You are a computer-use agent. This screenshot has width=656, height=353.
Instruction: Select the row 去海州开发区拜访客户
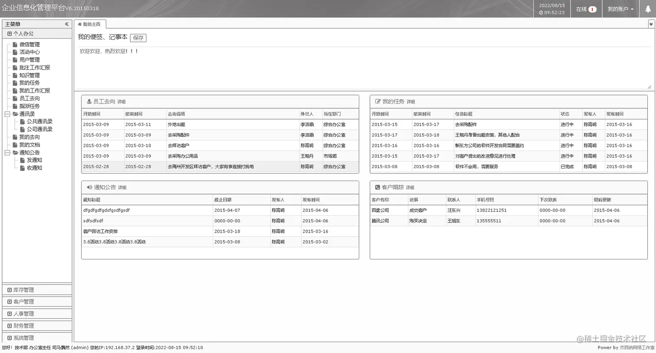pyautogui.click(x=220, y=166)
